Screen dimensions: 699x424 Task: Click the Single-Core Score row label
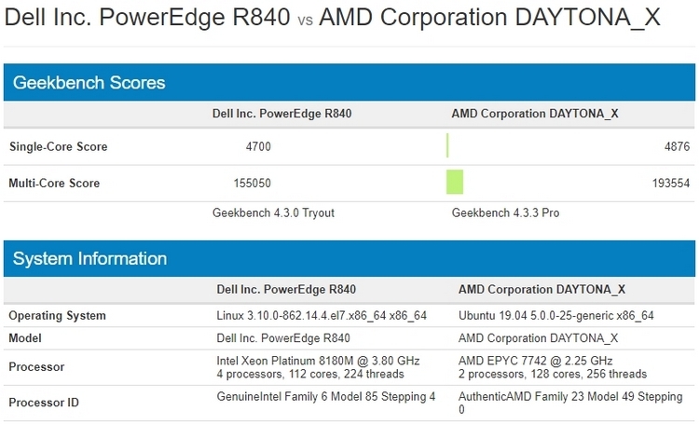[x=58, y=147]
